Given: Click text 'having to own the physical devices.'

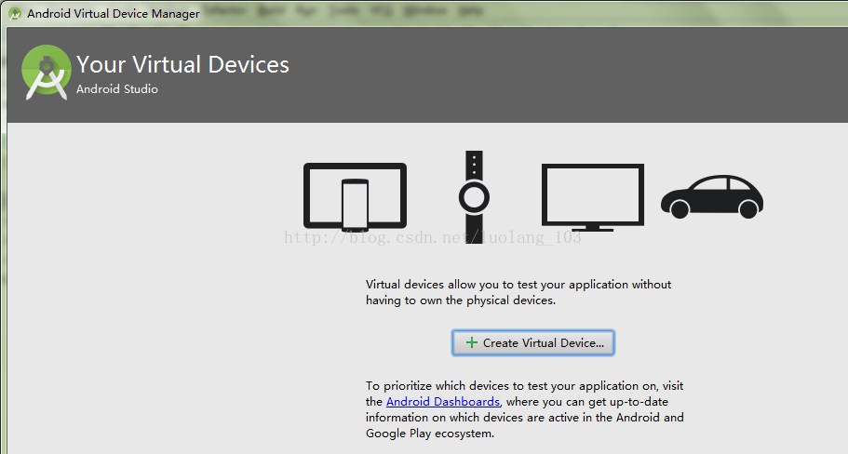Looking at the screenshot, I should [461, 300].
